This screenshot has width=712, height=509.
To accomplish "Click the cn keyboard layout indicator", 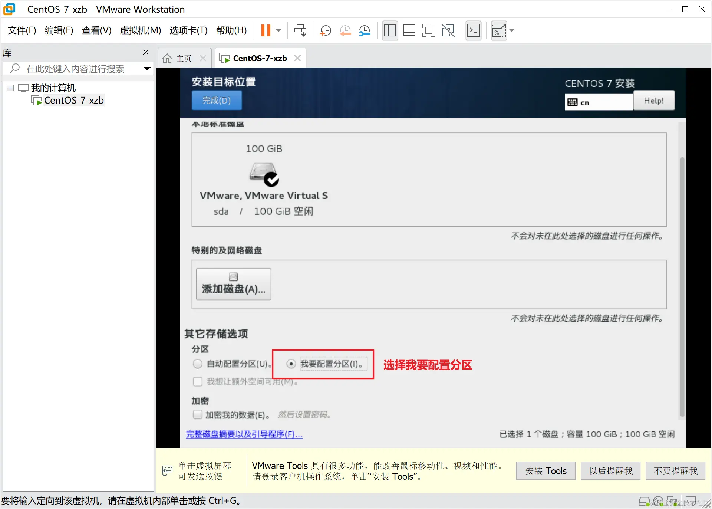I will 599,102.
